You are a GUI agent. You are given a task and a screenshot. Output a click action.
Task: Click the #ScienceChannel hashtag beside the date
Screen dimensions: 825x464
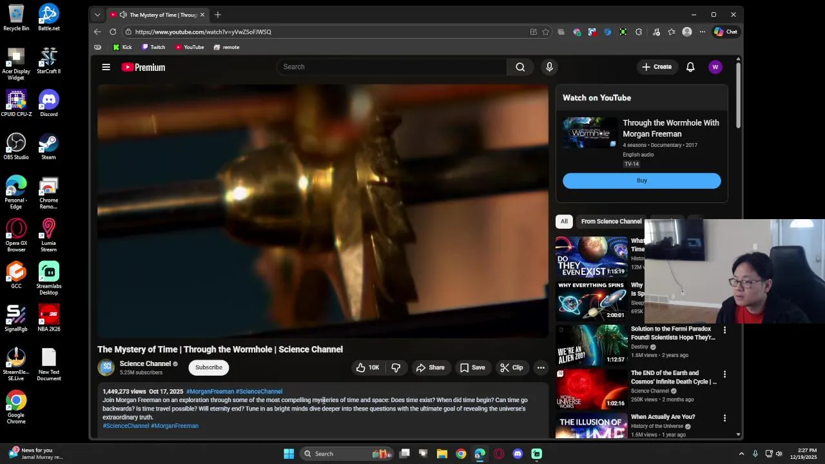pyautogui.click(x=259, y=391)
